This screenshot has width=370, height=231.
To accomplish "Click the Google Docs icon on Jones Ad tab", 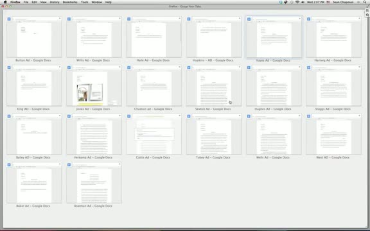I will pyautogui.click(x=69, y=67).
